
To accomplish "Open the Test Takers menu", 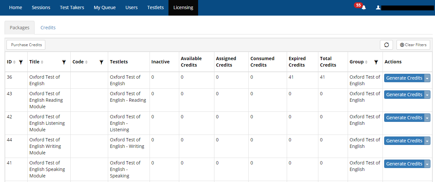I will pyautogui.click(x=72, y=7).
